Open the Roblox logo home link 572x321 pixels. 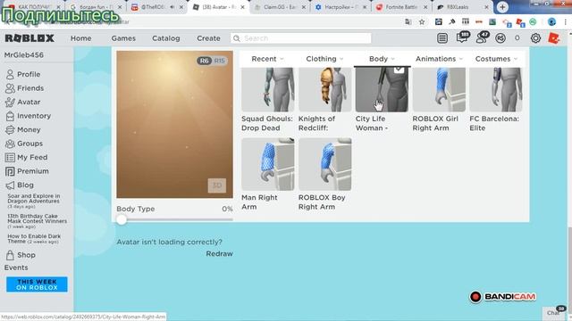click(x=29, y=38)
